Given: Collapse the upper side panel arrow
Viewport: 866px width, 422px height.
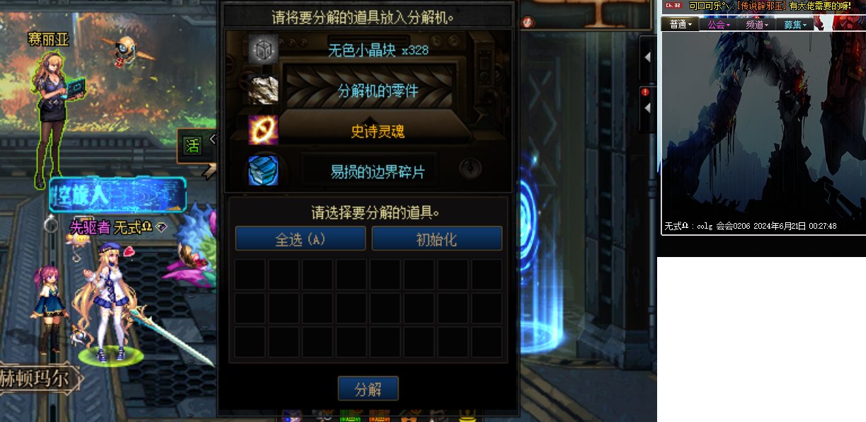Looking at the screenshot, I should (x=646, y=57).
